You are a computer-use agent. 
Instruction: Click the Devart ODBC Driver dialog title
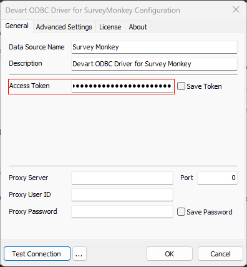93,11
